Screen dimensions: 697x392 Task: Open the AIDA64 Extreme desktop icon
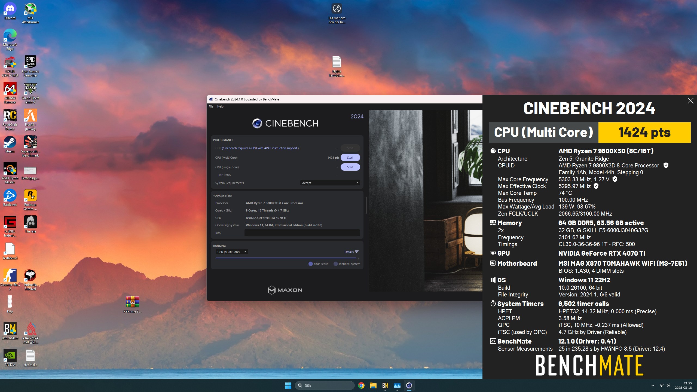tap(10, 93)
